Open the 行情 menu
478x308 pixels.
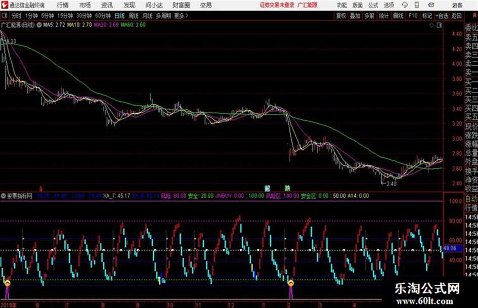[x=63, y=5]
